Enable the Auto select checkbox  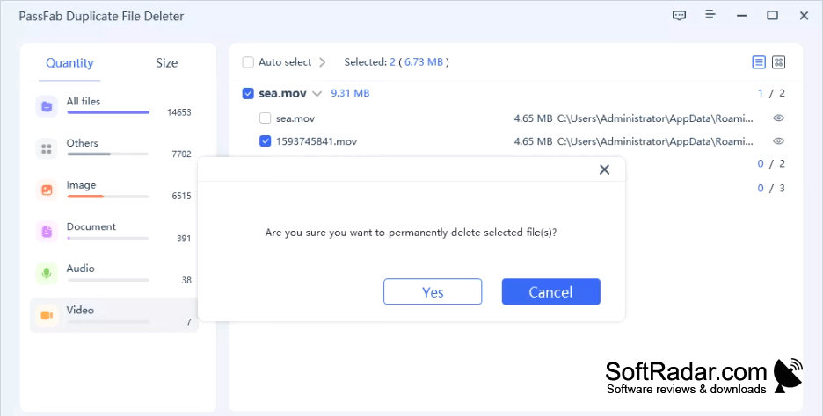[x=248, y=62]
